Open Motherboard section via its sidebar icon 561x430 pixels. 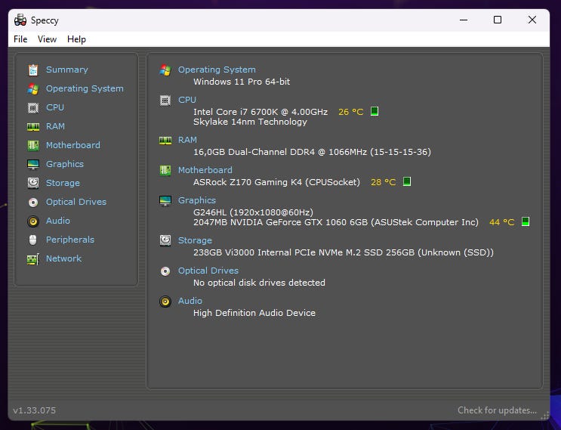(32, 145)
